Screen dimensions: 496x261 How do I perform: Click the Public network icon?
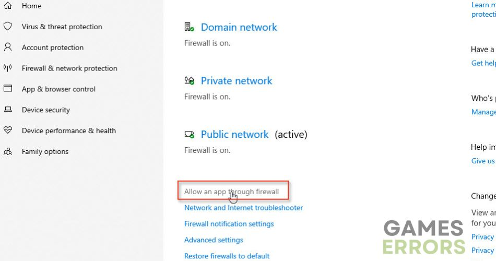189,135
